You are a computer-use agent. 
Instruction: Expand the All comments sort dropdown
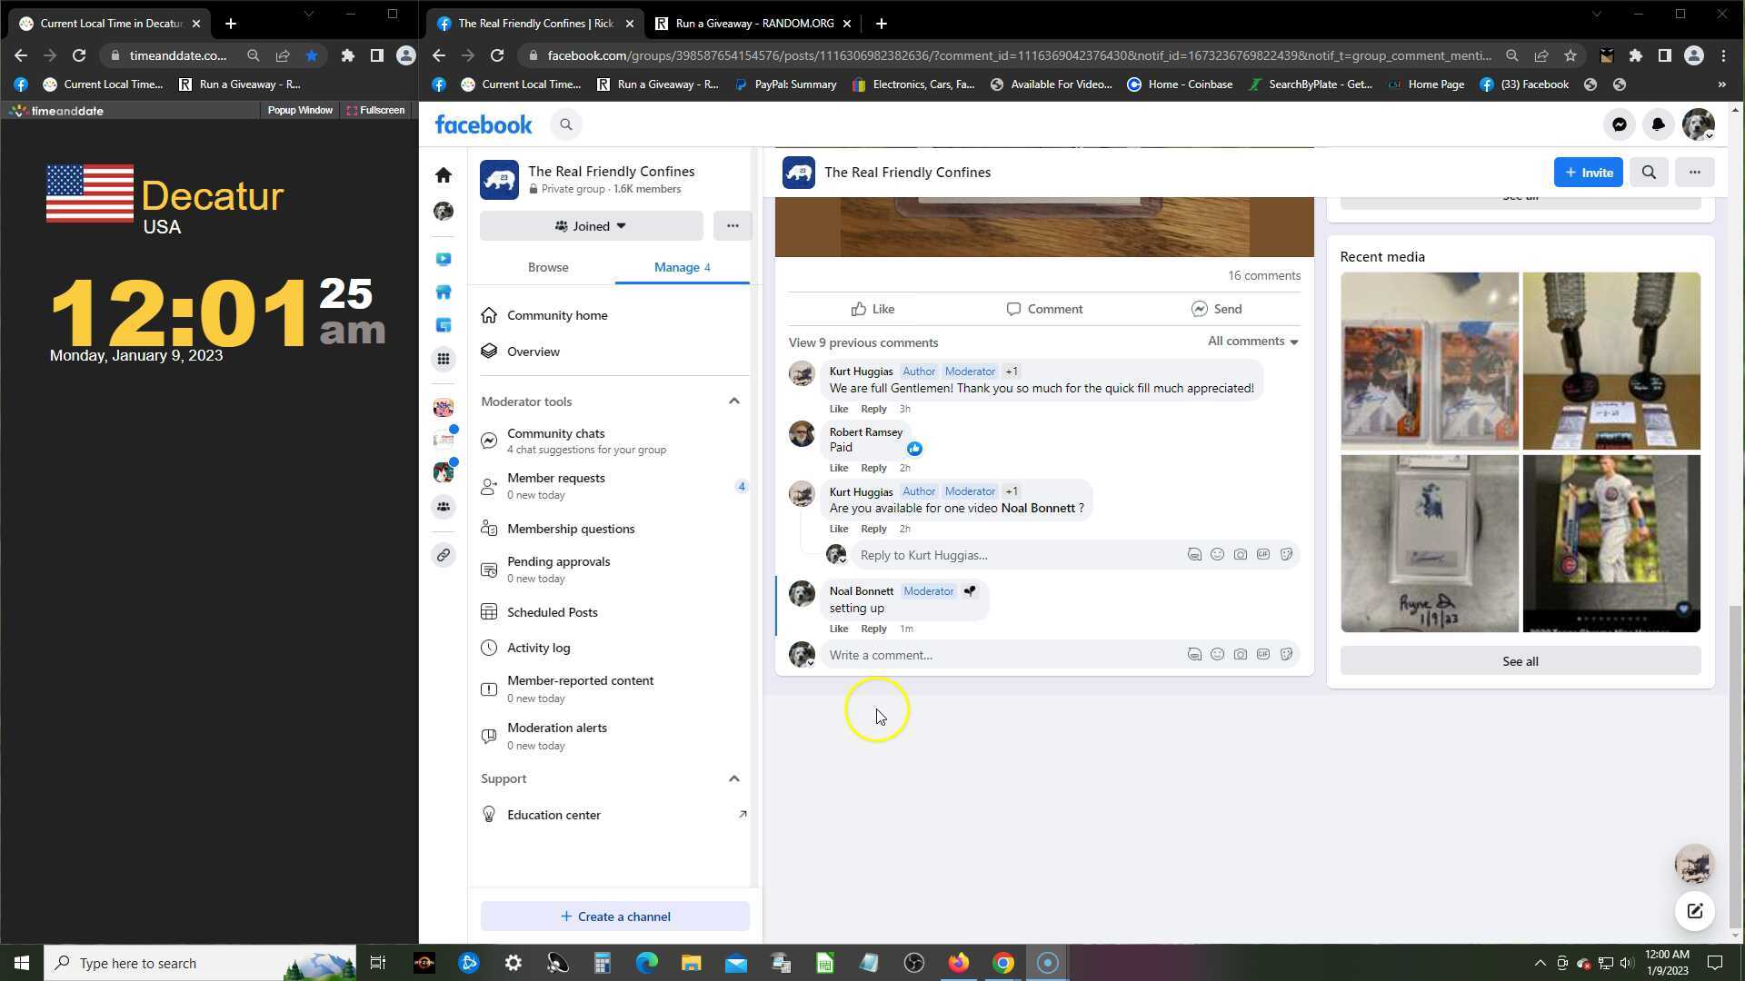tap(1252, 342)
